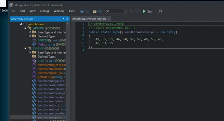
Task: Click the field icon beside emrdhorausivpsips
Action: pos(34,117)
